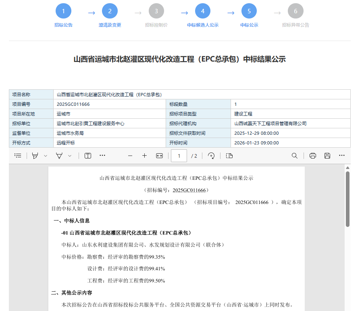Zoom in on the PDF document
This screenshot has height=311, width=364.
point(144,155)
